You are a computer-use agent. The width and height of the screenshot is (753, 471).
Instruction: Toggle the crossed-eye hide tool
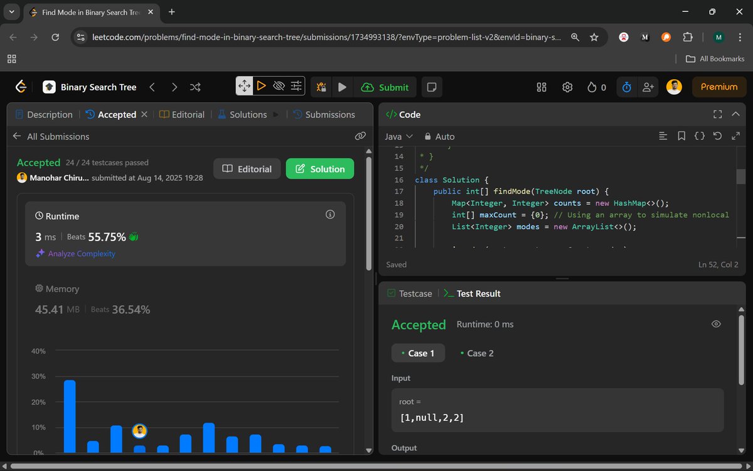[279, 86]
